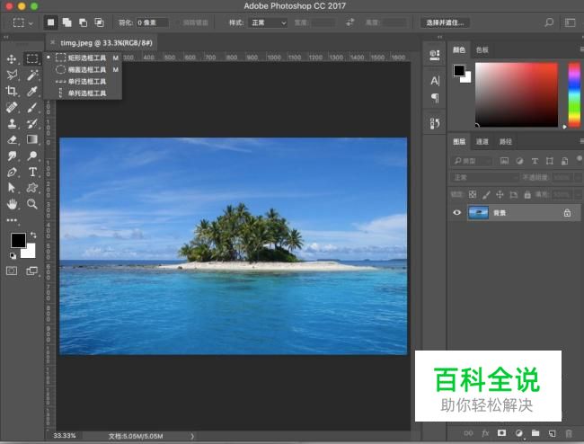The image size is (584, 444).
Task: Hide the 背景 layer with eye icon
Action: coord(457,213)
